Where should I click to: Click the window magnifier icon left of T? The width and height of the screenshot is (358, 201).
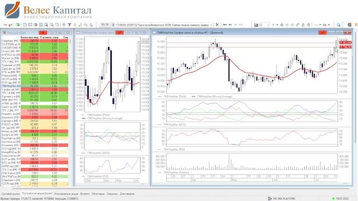point(46,25)
